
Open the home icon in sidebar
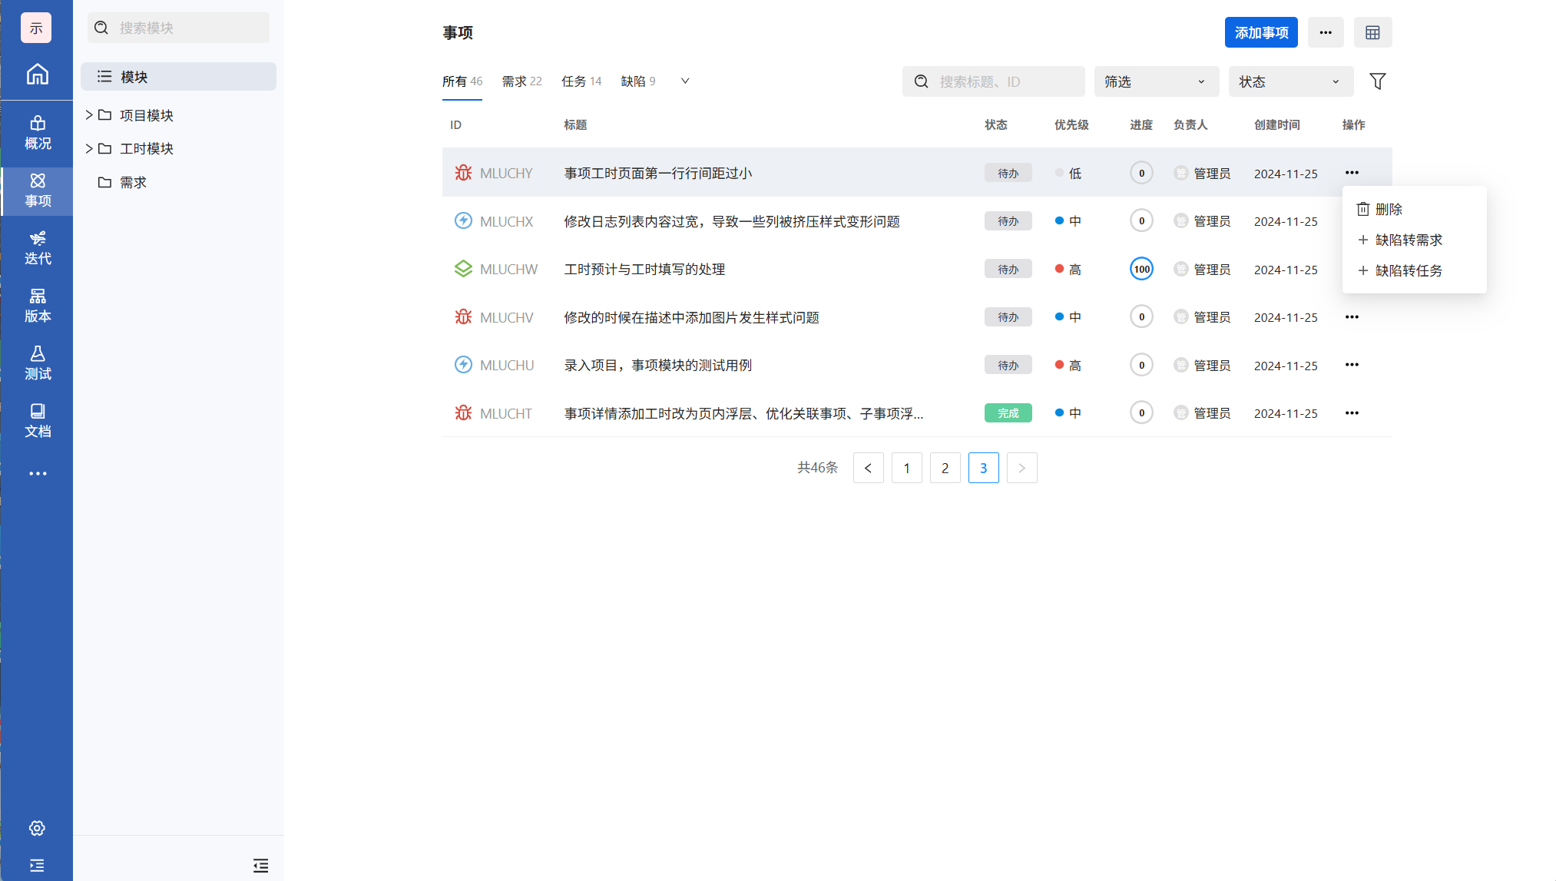(37, 75)
